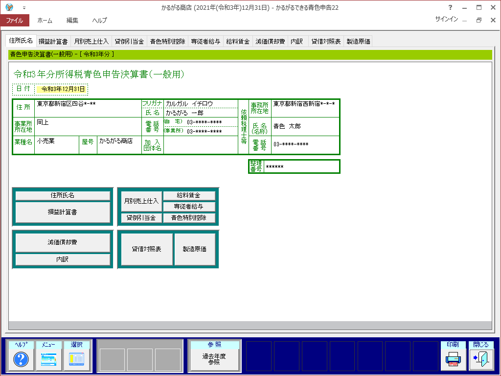
Task: Click the tax accountant phone number field
Action: 305,145
